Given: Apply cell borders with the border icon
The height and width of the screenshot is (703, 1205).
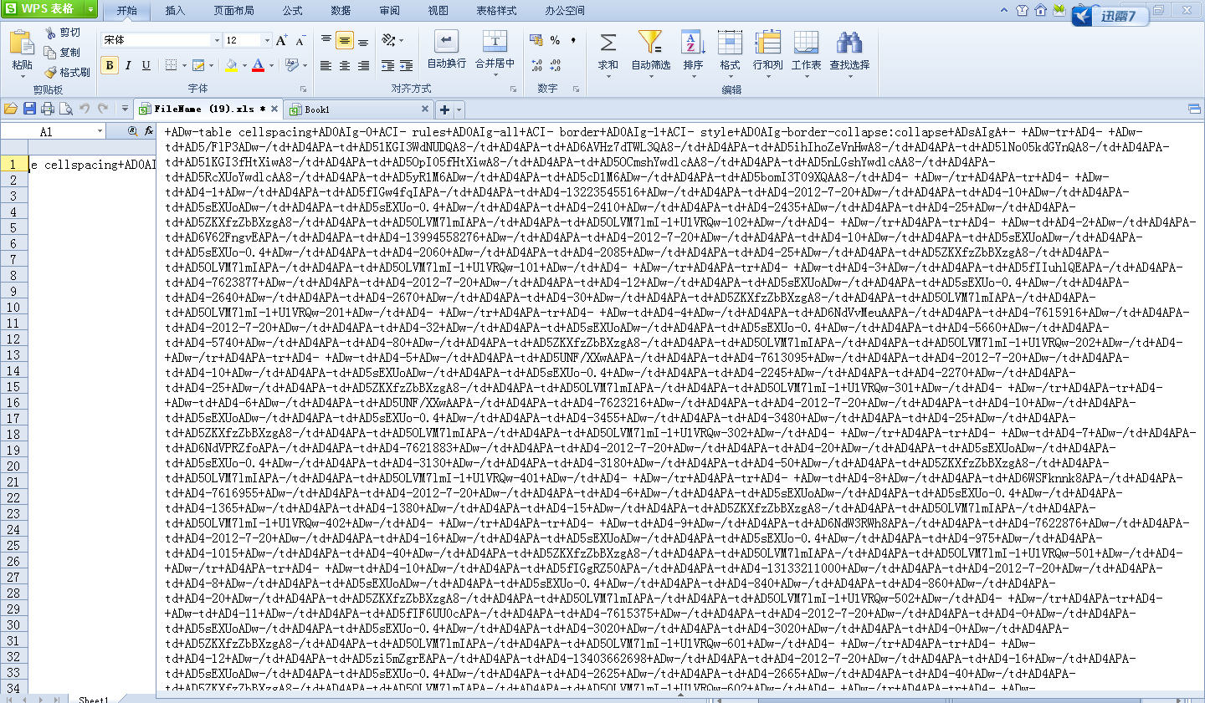Looking at the screenshot, I should click(171, 65).
